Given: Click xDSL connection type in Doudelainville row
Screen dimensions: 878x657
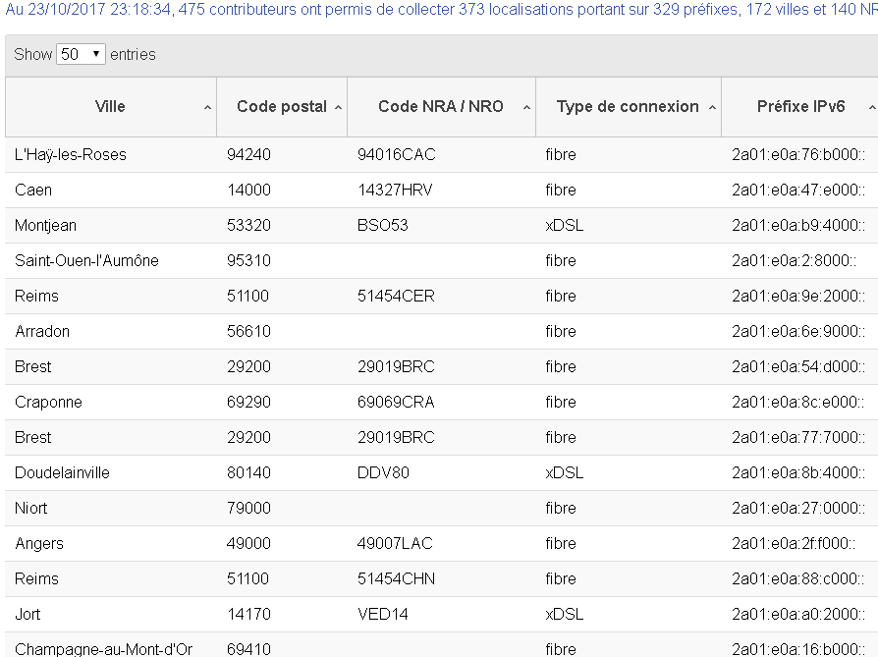Looking at the screenshot, I should pos(565,472).
